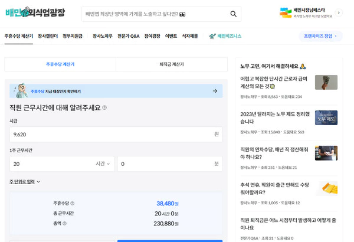Image resolution: width=354 pixels, height=242 pixels.
Task: Click the info icon next to 총액
Action: (65, 224)
